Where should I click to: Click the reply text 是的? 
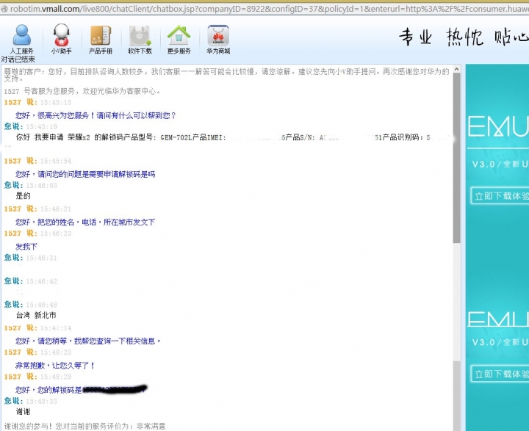[x=24, y=195]
